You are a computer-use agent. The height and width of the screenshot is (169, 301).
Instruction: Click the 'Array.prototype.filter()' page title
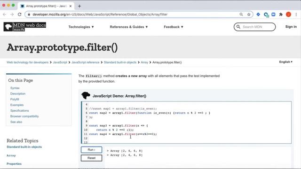(x=62, y=47)
